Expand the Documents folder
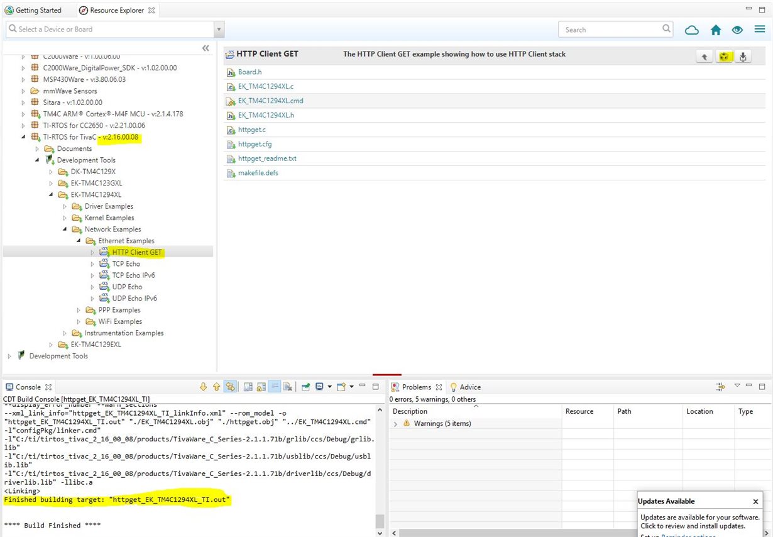Viewport: 773px width, 537px height. point(38,149)
